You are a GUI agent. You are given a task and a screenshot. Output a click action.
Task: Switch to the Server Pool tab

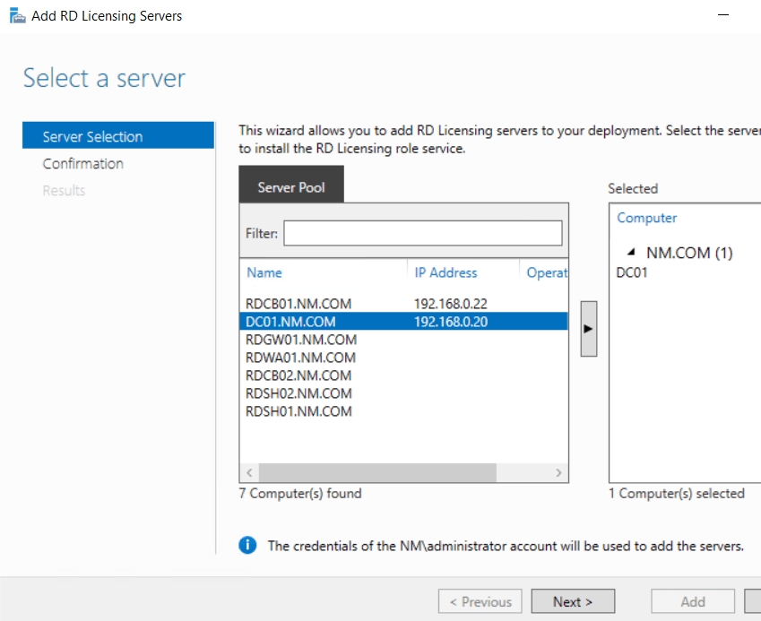click(x=290, y=184)
